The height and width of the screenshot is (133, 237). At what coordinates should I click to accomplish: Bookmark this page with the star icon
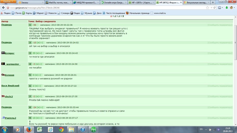coord(207,8)
